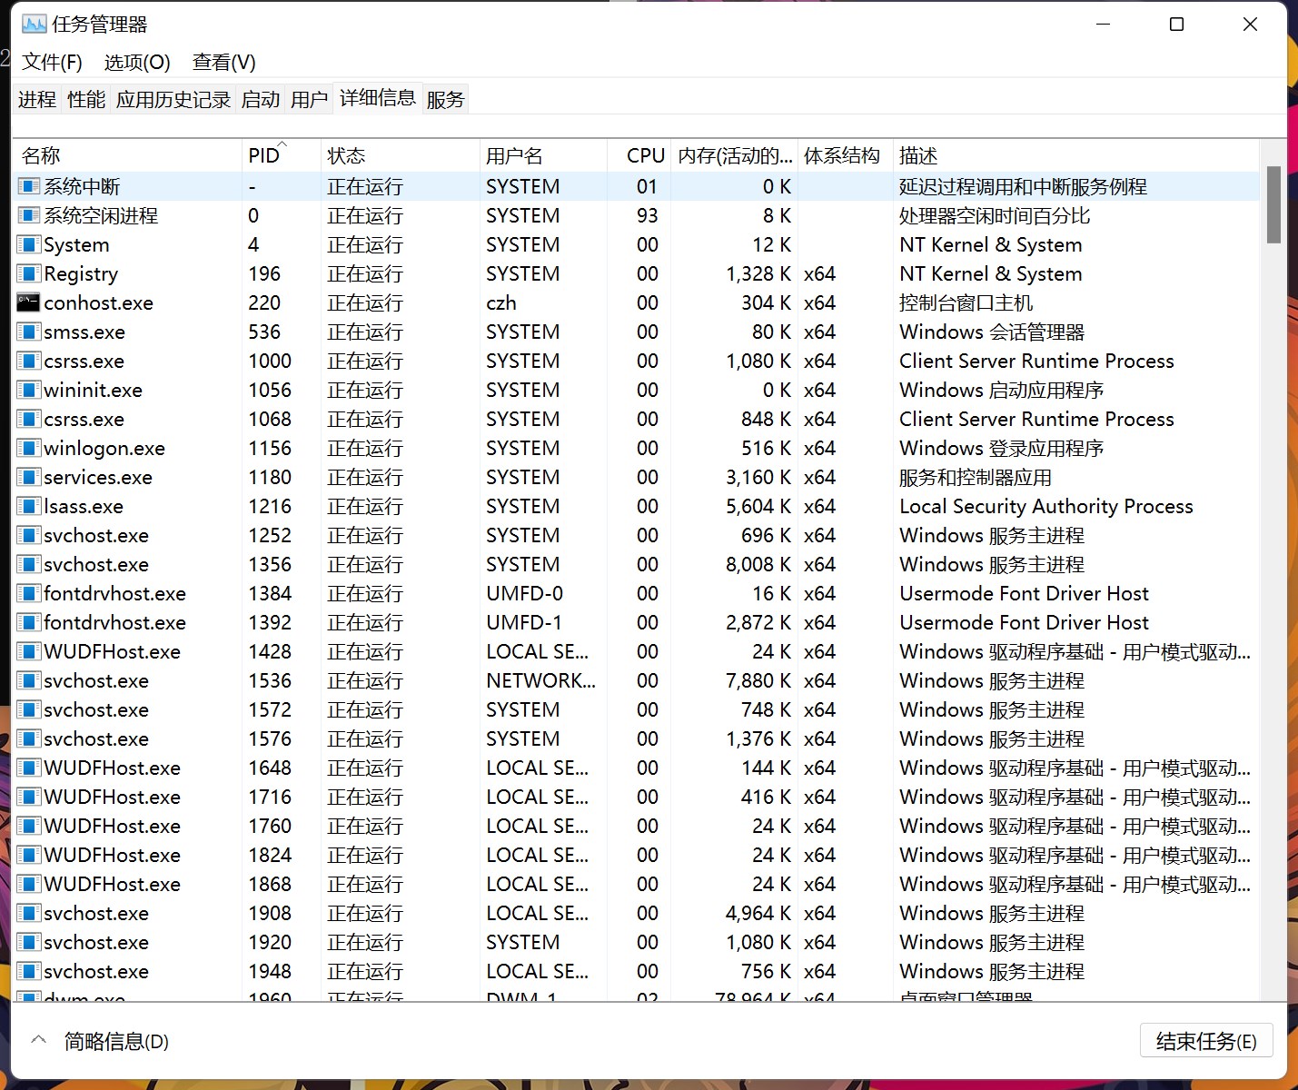Click icon of svchost.exe PID 1572

[29, 709]
